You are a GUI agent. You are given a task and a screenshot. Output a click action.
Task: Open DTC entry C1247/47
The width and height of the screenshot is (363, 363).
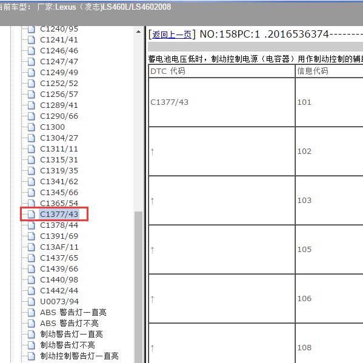coord(59,62)
